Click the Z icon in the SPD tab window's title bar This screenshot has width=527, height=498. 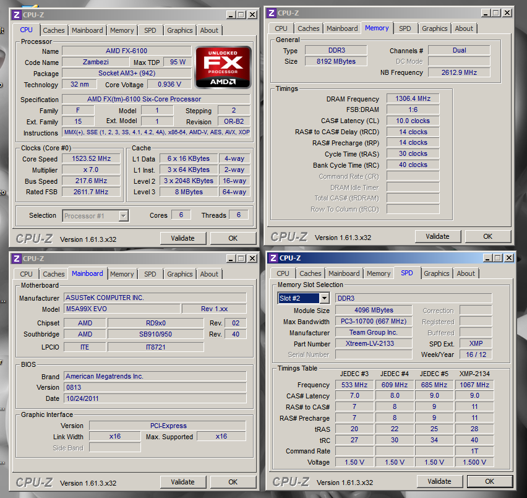point(273,258)
